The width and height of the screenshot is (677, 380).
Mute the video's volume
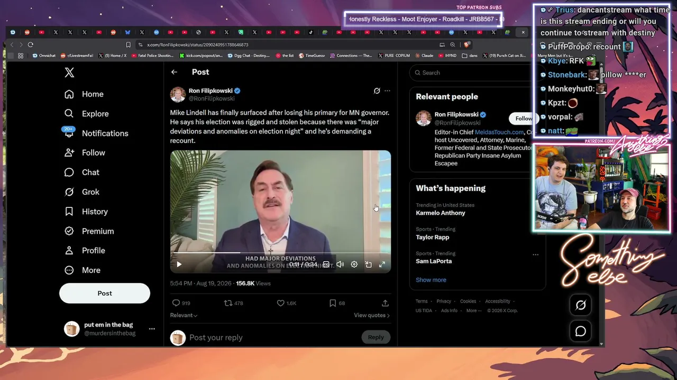click(x=340, y=264)
